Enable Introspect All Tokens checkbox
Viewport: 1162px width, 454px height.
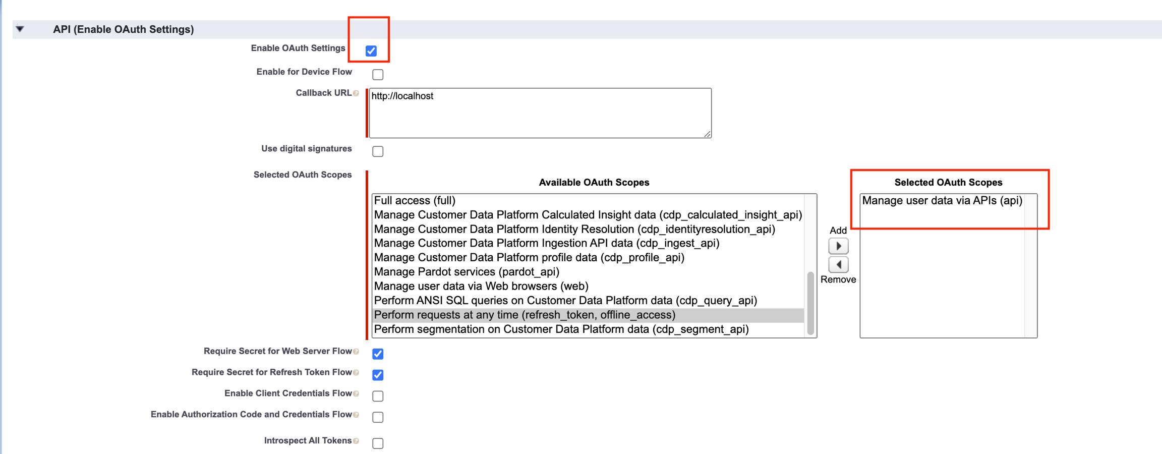(x=378, y=443)
